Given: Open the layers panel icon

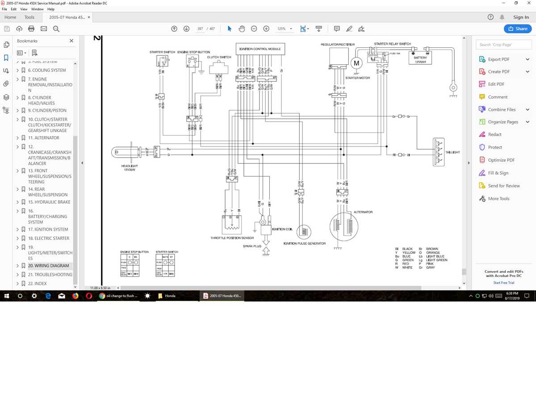Looking at the screenshot, I should (x=6, y=97).
